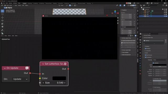Open the Output properties tab icon
168x94 pixels.
140,42
